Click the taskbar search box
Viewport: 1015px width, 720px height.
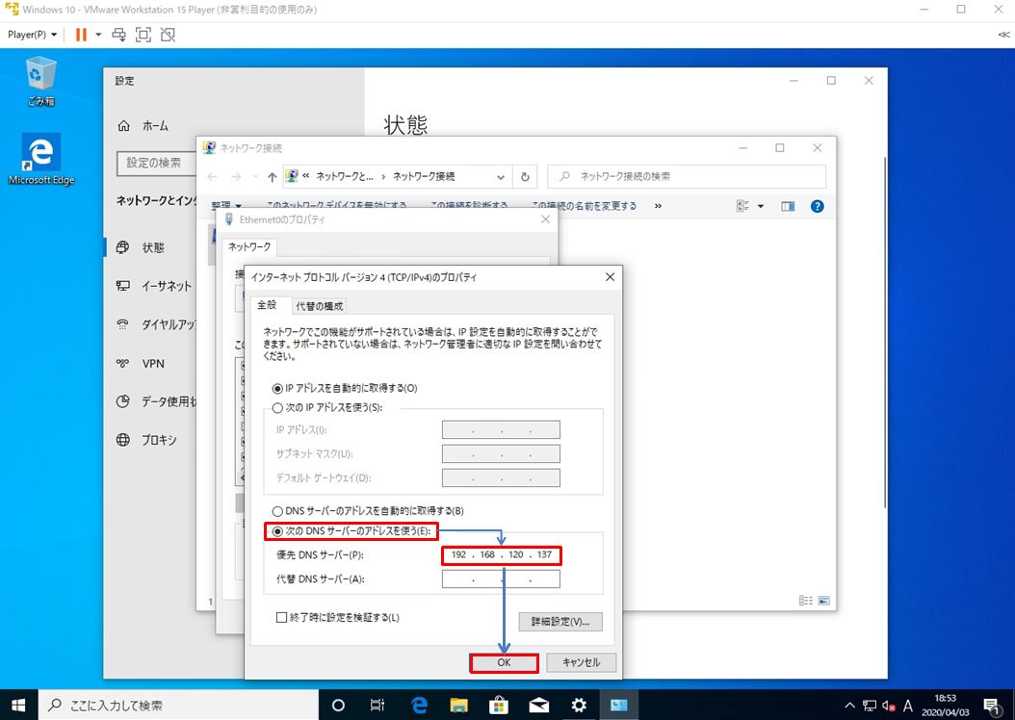(x=179, y=706)
